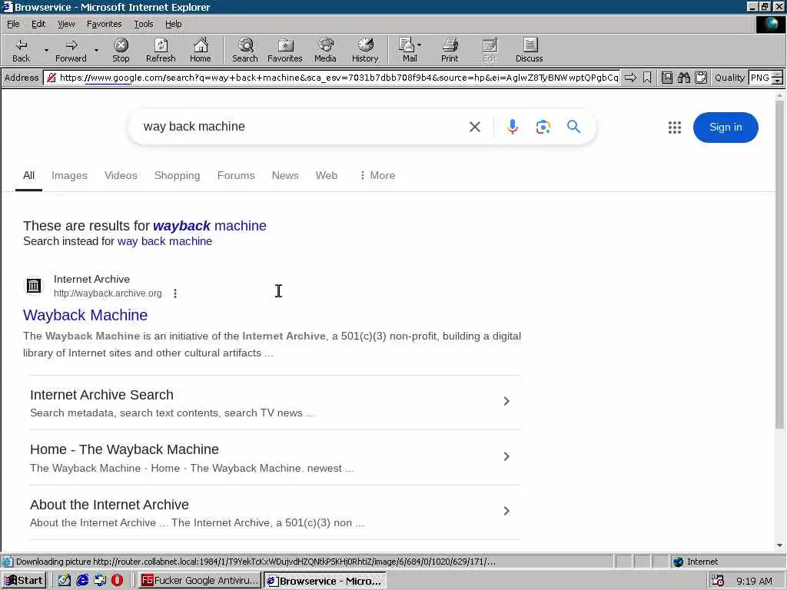Open the Help menu
The image size is (787, 590).
click(x=173, y=24)
